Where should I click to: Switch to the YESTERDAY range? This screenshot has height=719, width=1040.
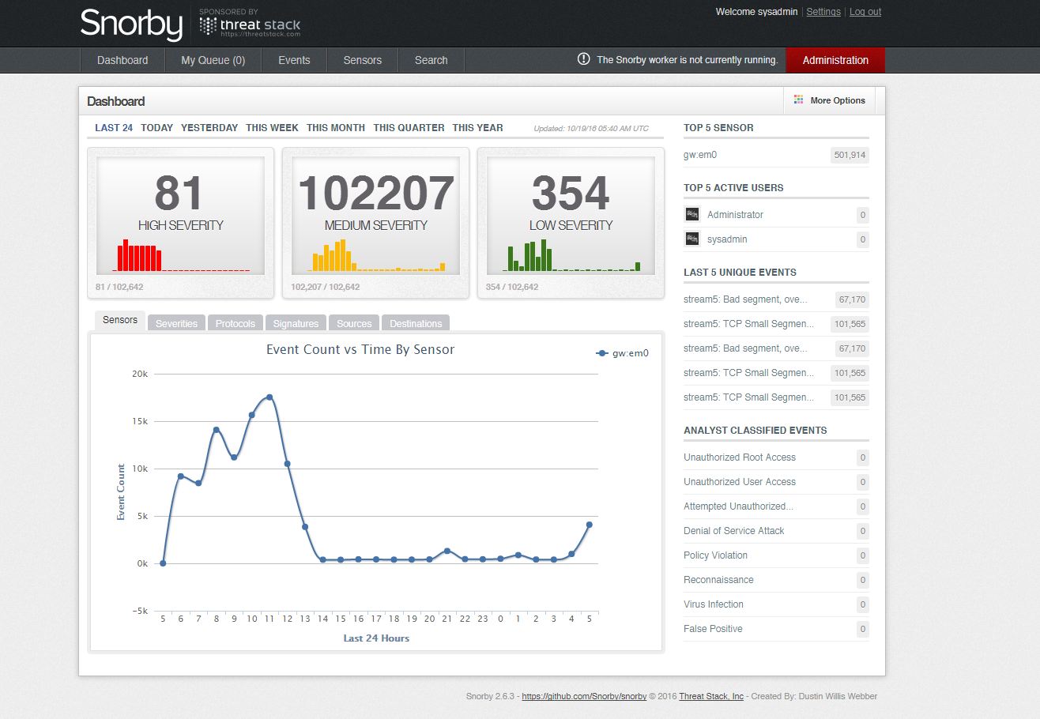point(209,127)
